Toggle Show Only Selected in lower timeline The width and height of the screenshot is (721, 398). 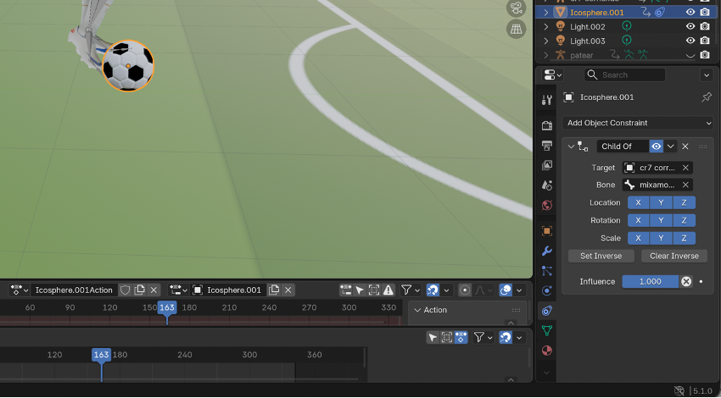(x=433, y=338)
